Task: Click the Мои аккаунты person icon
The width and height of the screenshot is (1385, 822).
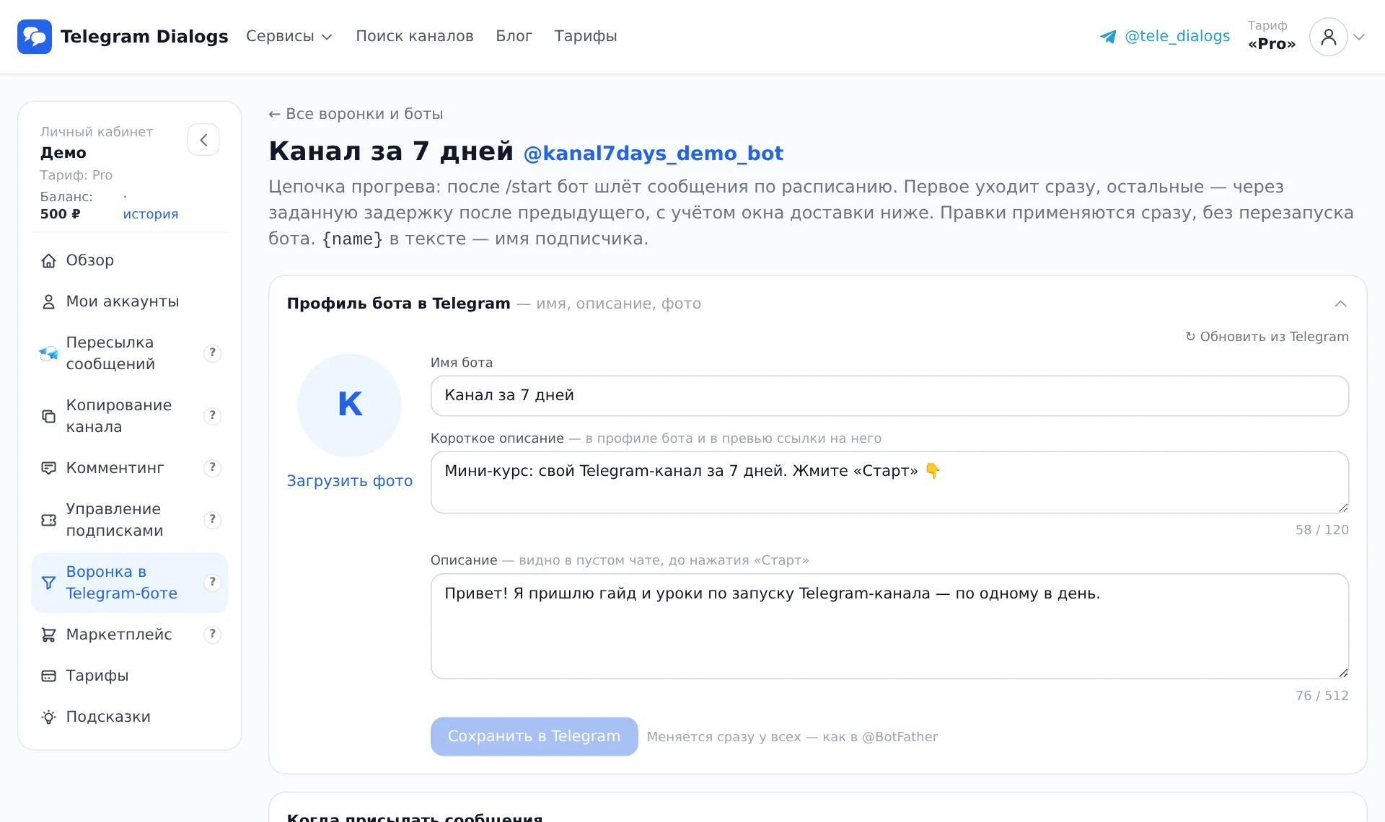Action: 48,302
